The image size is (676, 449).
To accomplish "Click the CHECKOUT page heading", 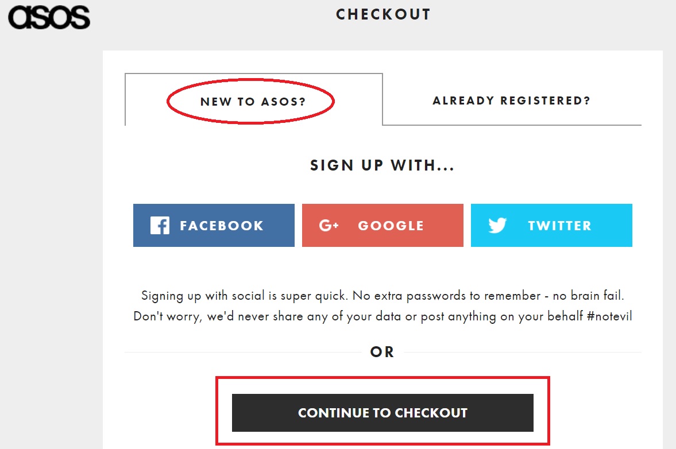I will [383, 14].
